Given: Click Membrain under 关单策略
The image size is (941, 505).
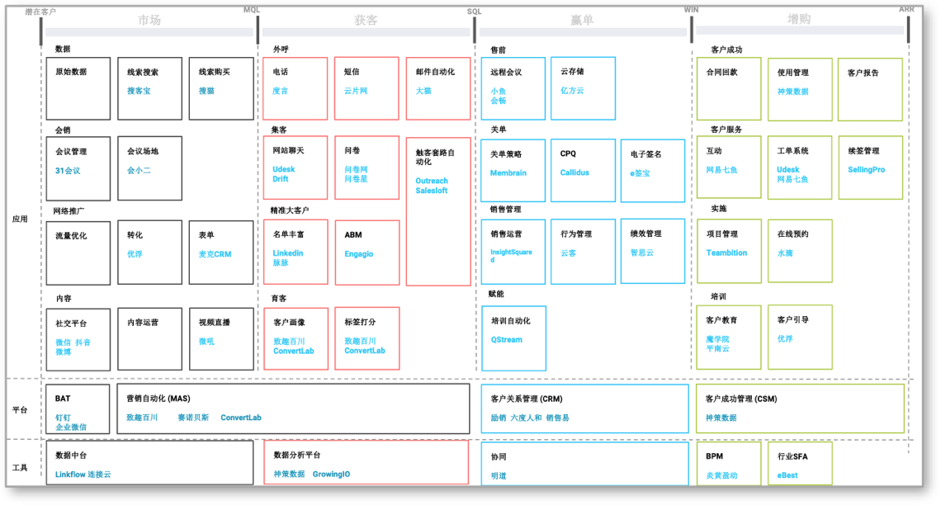Looking at the screenshot, I should 508,173.
